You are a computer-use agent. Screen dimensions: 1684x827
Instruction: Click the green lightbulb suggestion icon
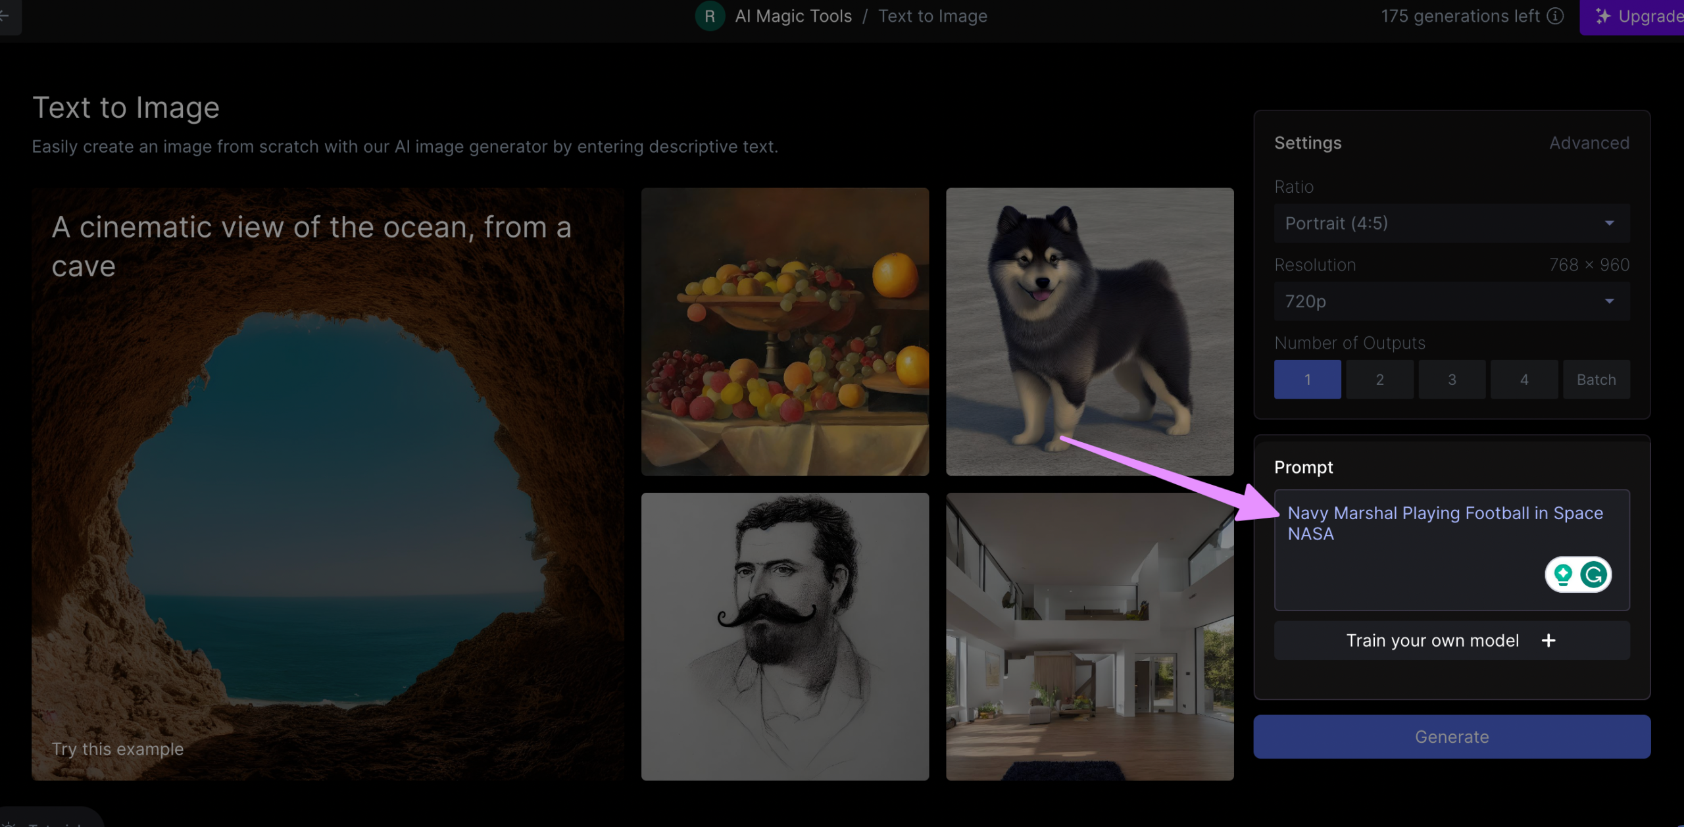pyautogui.click(x=1563, y=574)
